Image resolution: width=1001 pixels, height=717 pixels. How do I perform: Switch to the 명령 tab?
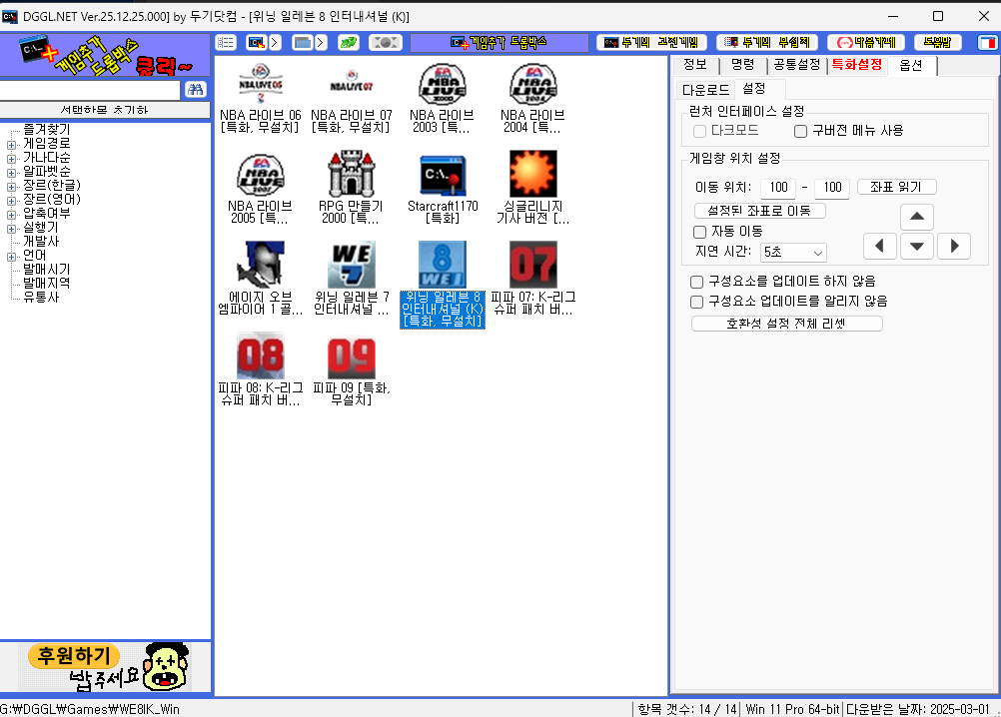coord(742,65)
